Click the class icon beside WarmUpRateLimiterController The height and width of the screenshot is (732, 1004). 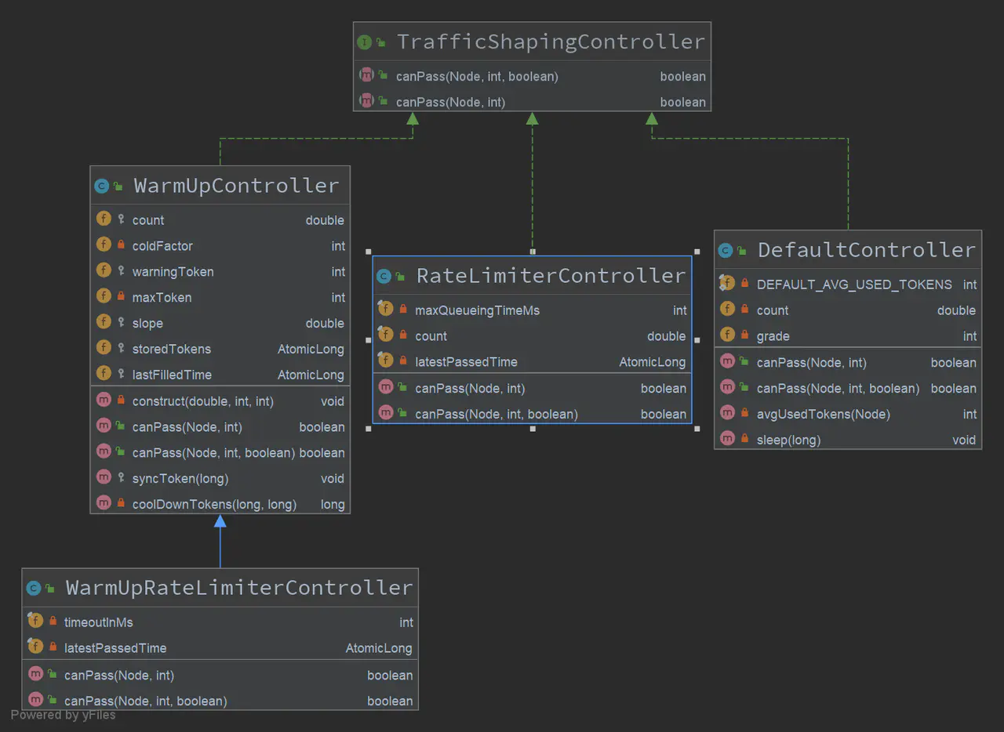coord(33,589)
